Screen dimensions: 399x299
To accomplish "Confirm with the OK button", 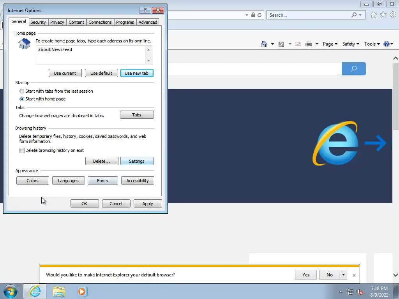I will click(x=85, y=204).
